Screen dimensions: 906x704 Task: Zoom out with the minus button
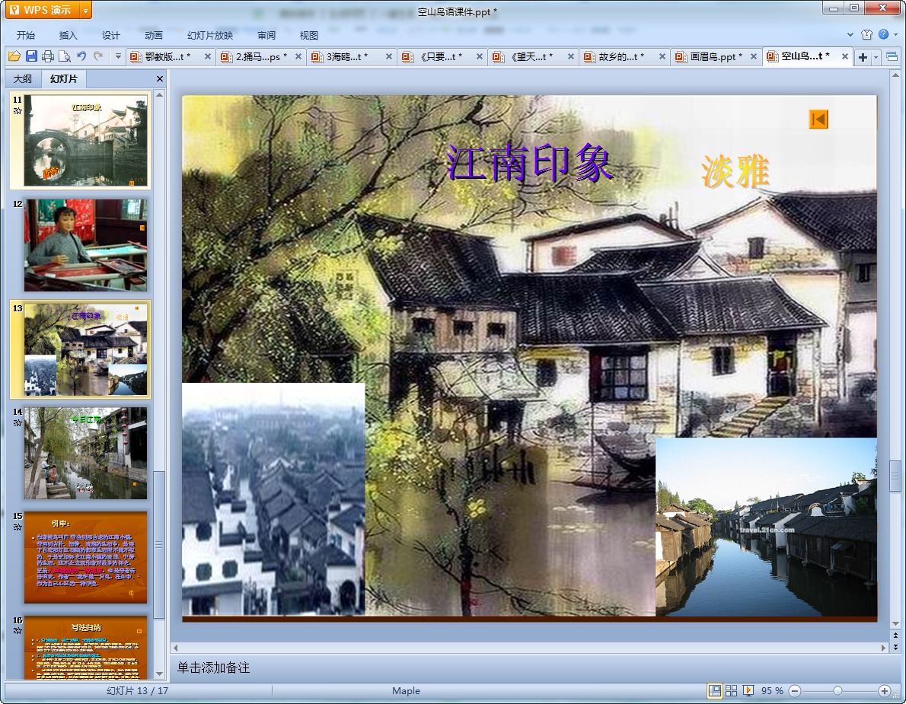pos(795,691)
